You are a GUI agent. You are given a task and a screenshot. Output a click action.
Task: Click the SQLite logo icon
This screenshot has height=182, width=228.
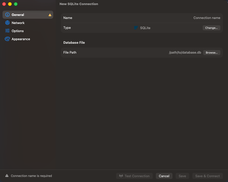point(136,28)
